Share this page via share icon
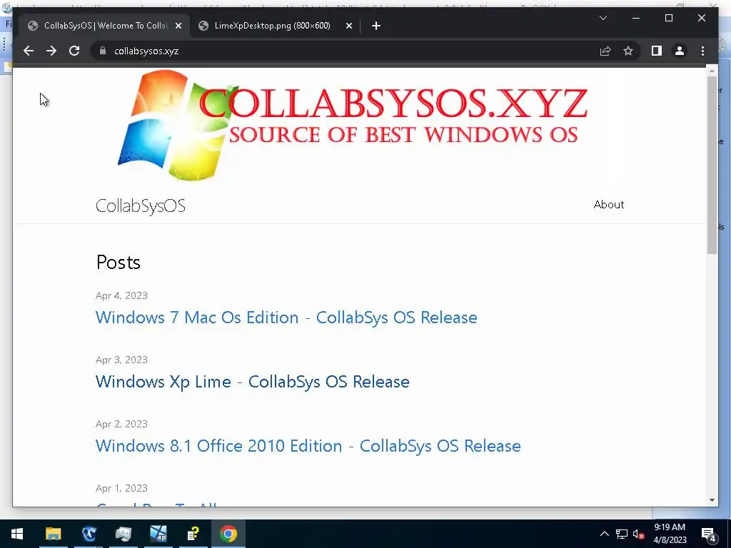This screenshot has width=731, height=548. 605,51
